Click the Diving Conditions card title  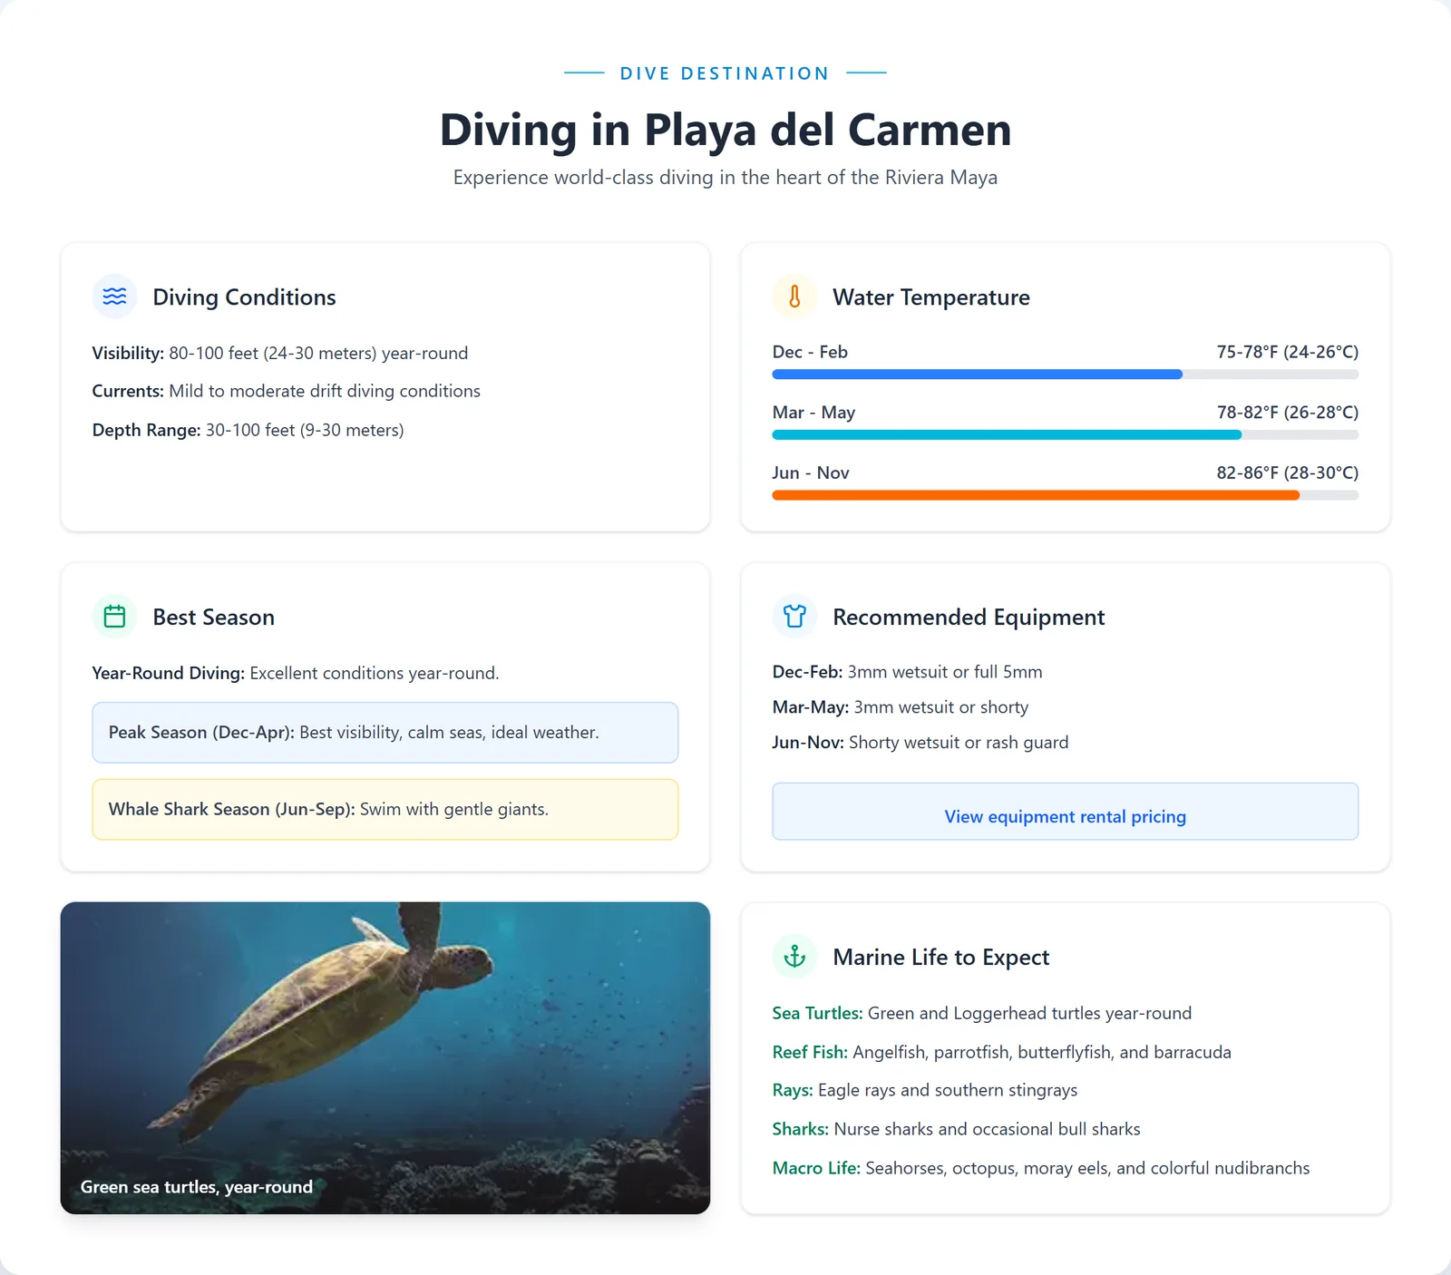(x=244, y=297)
